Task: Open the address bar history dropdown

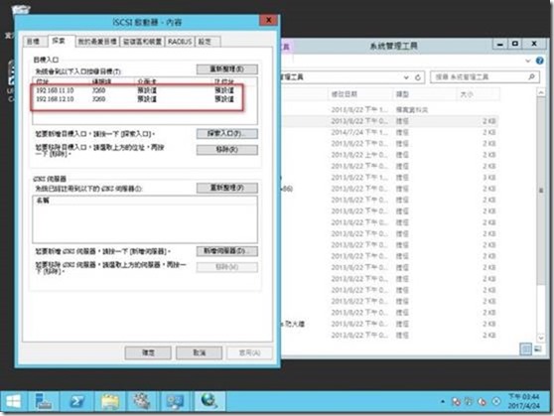Action: pos(406,77)
